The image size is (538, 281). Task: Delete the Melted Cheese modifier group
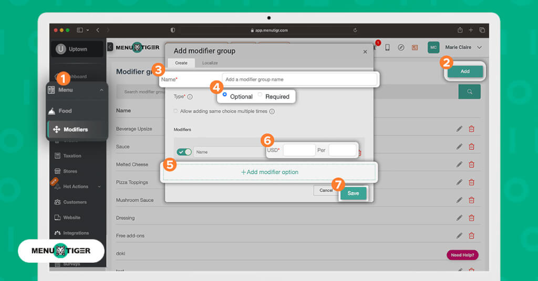tap(471, 165)
